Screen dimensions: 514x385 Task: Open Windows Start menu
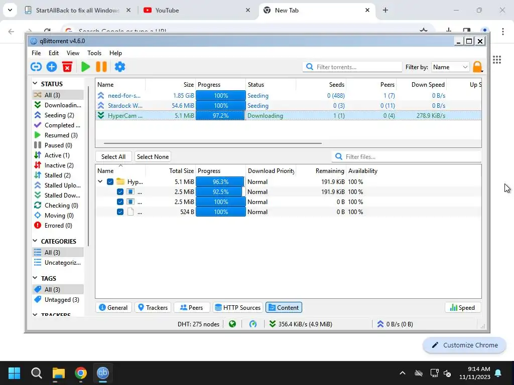14,373
